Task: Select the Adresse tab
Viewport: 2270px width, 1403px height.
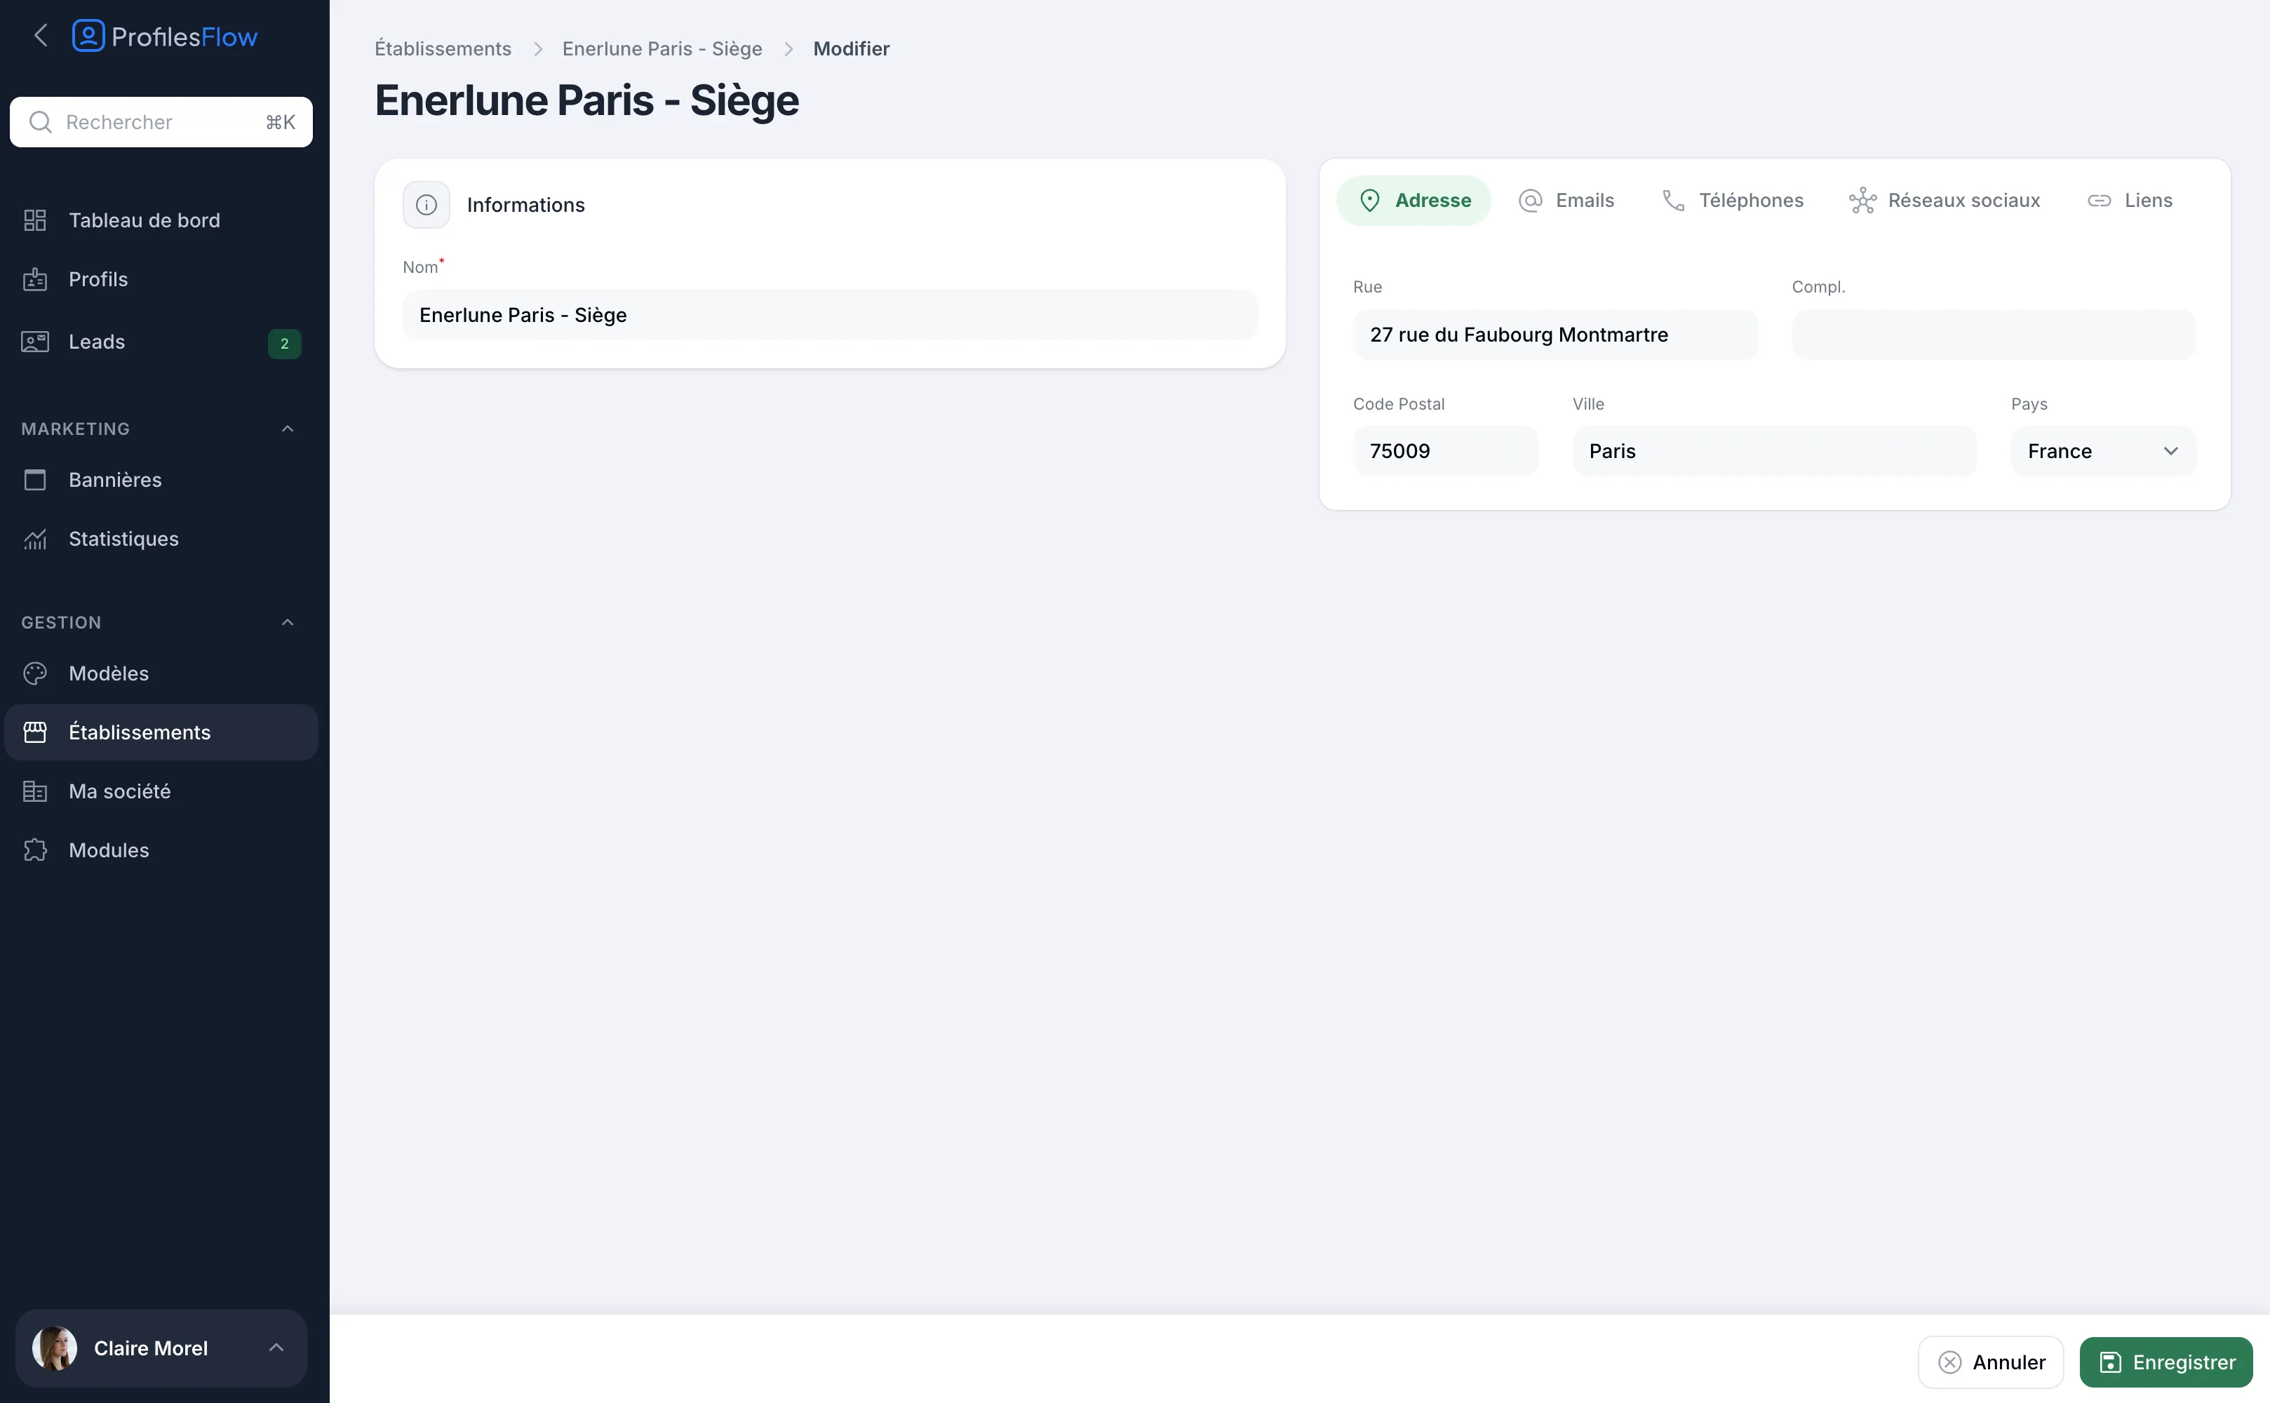Action: point(1413,201)
